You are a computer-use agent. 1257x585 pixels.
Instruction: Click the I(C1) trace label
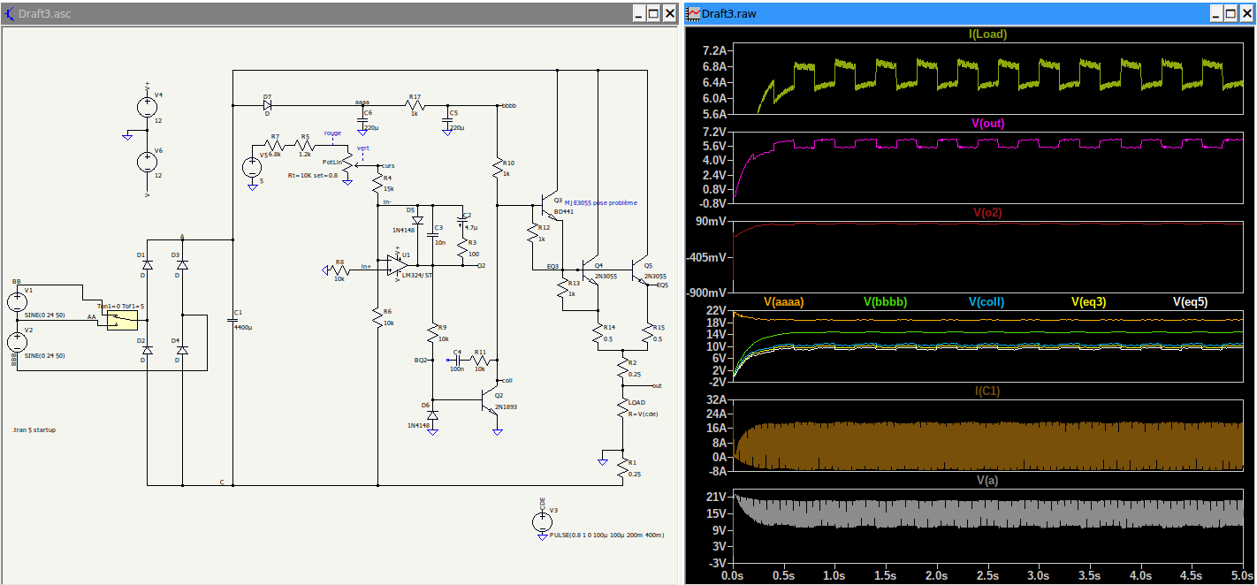[987, 391]
